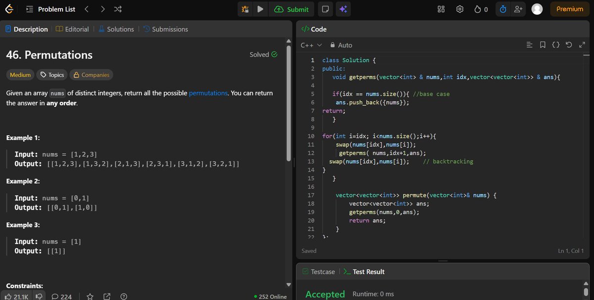The image size is (594, 300).
Task: Click the 'class Solution {' line
Action: [349, 60]
